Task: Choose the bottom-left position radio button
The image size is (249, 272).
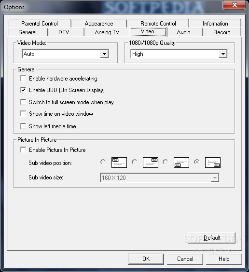Action: point(166,162)
